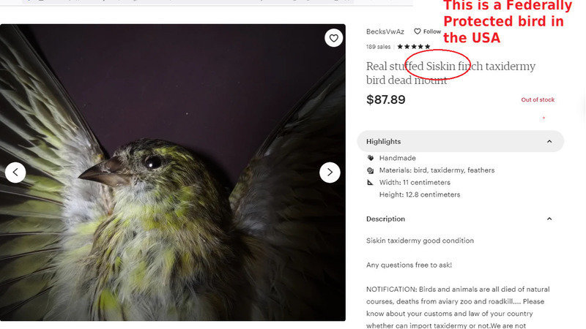Open the main siskin bird photo
The image size is (586, 329).
173,173
